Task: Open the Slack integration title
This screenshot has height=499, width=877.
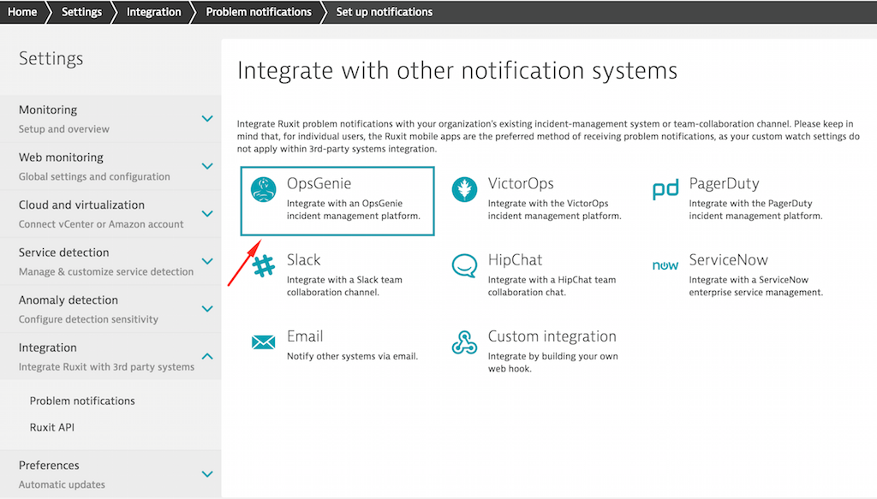Action: (304, 260)
